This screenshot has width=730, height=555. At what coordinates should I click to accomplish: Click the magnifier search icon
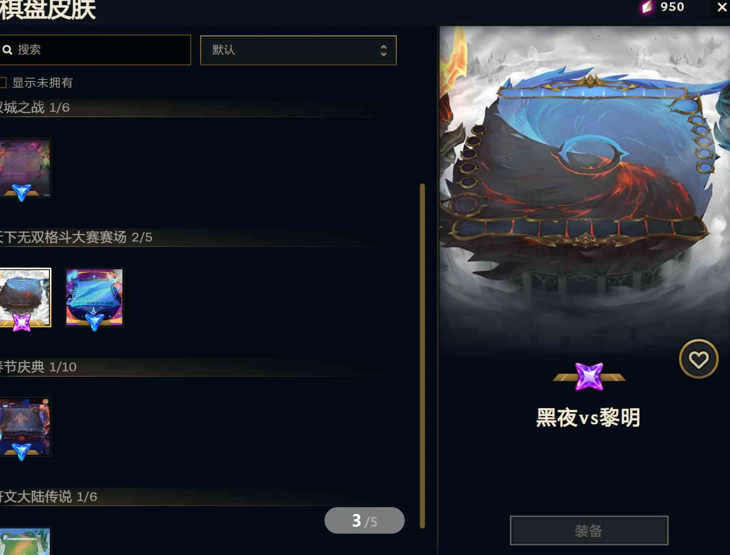[x=8, y=50]
